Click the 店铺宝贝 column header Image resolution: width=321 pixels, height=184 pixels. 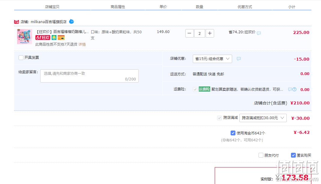tap(52, 7)
